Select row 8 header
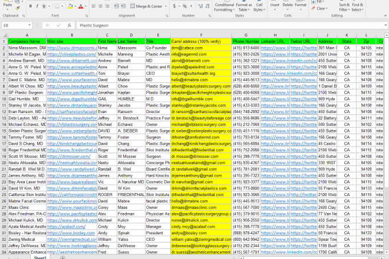Screen dimensions: 389x259 [4, 86]
